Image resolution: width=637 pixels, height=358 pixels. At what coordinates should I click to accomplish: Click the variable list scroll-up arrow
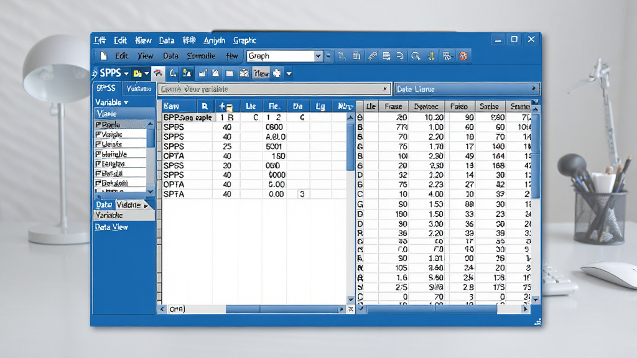[151, 124]
